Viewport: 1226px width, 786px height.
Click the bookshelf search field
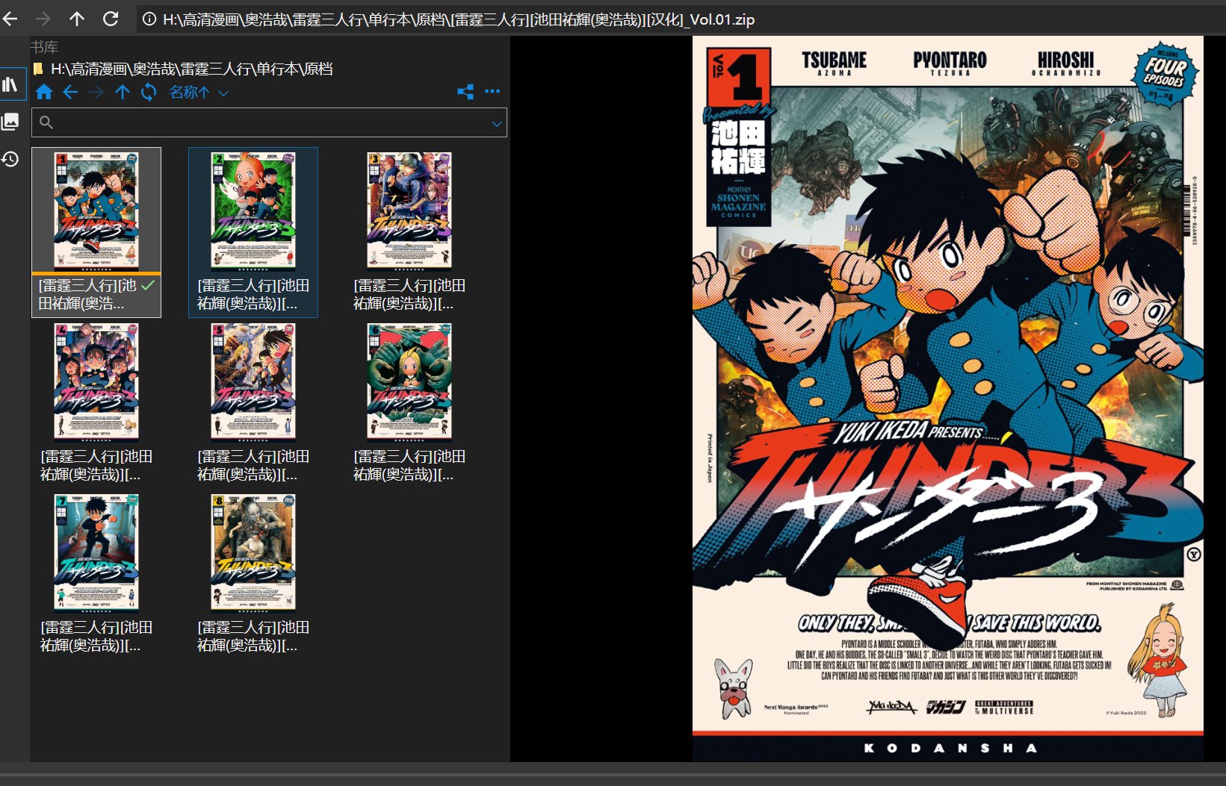[x=269, y=122]
